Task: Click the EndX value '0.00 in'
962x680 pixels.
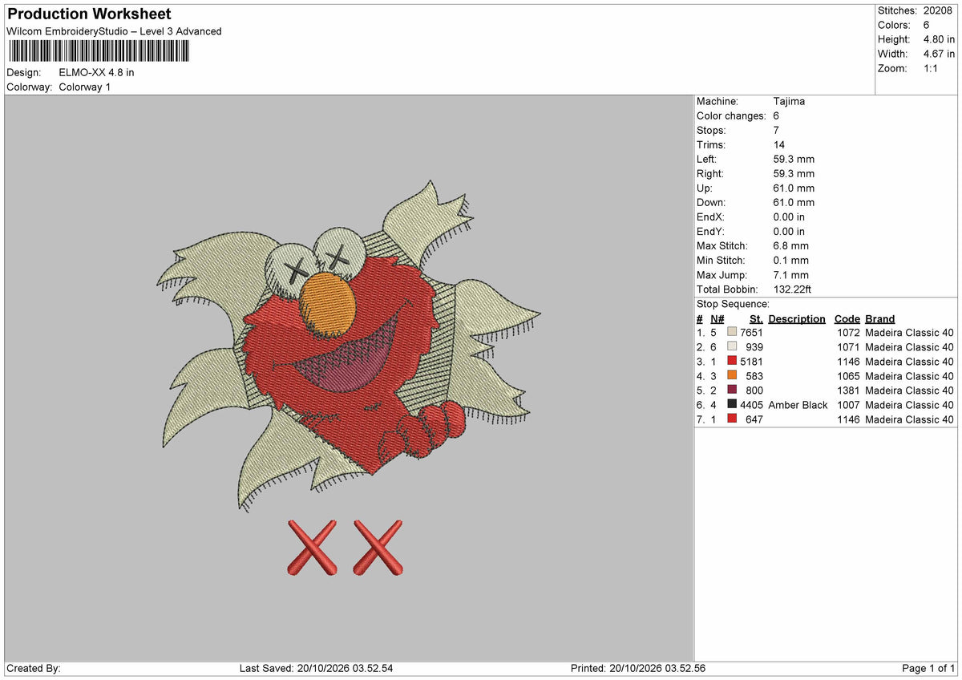Action: pos(789,217)
